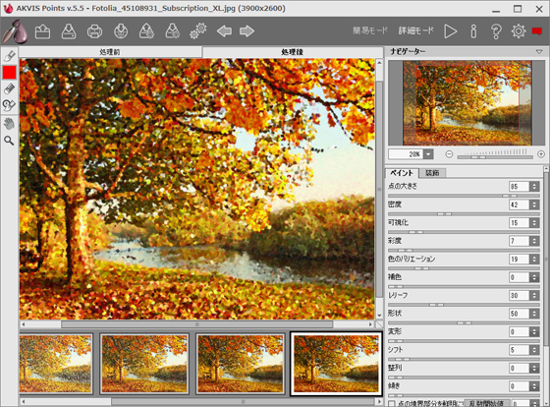The image size is (550, 407).
Task: Select the color brush tool
Action: pos(9,55)
